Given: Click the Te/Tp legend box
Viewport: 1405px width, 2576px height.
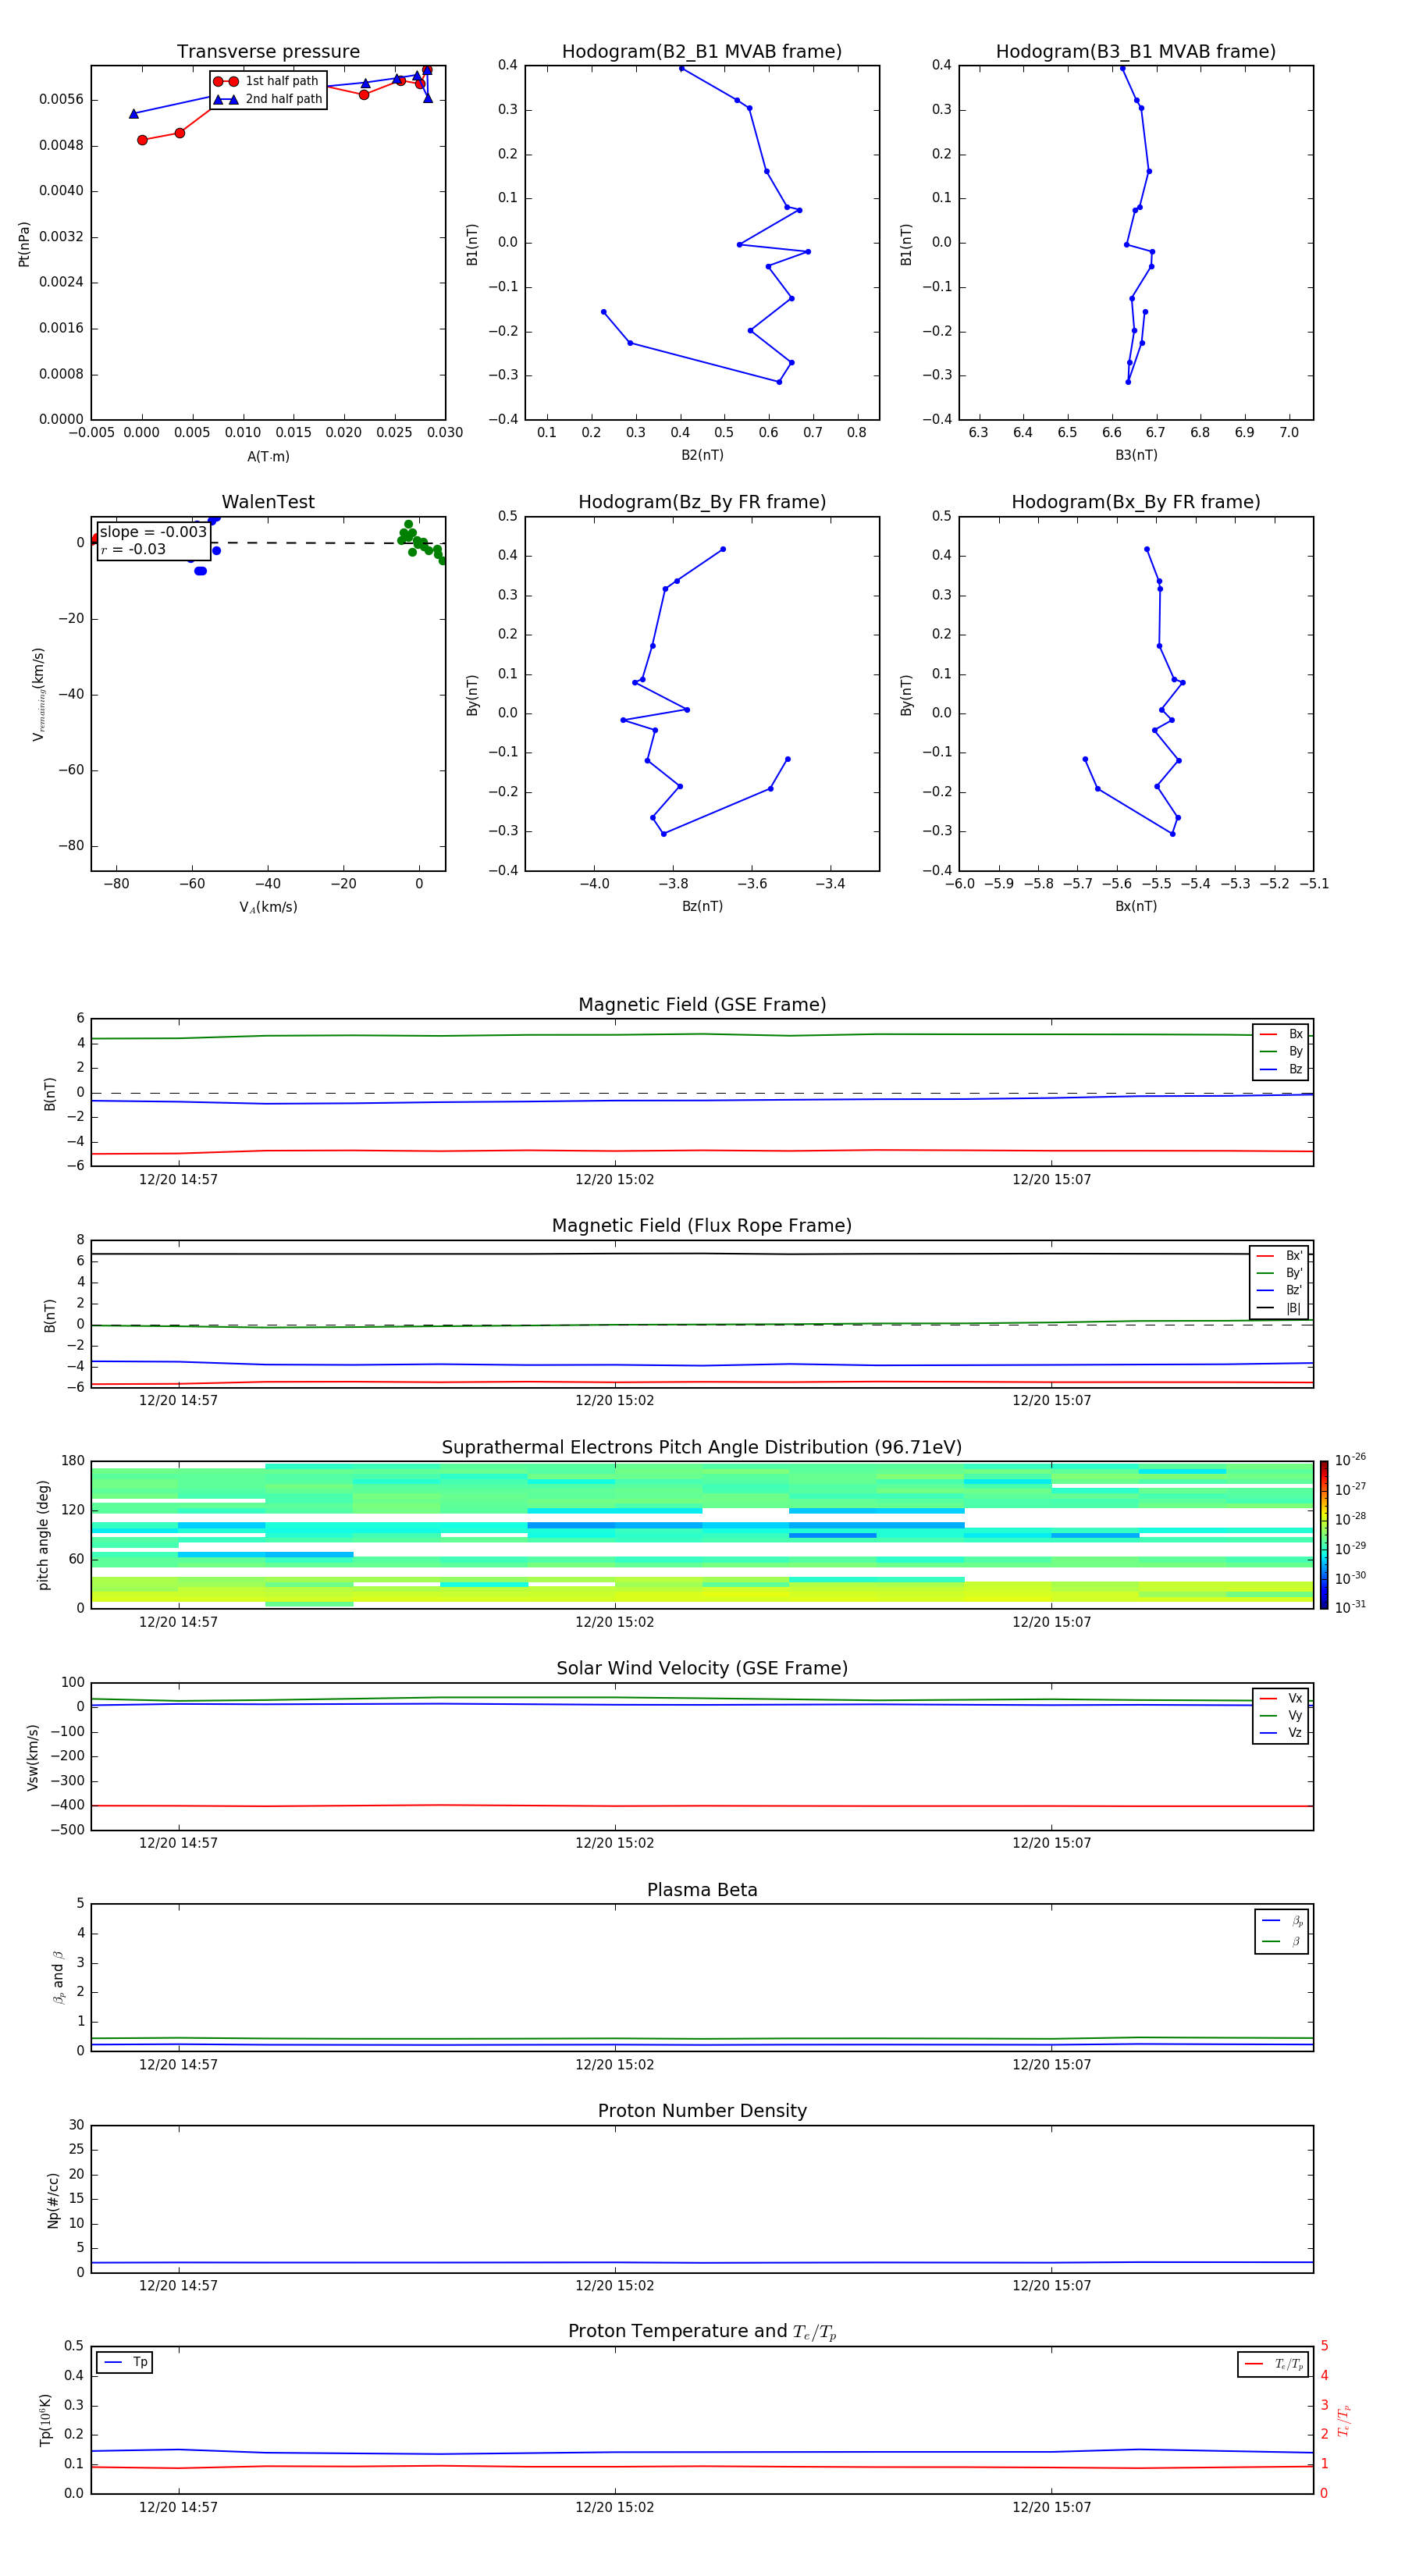Looking at the screenshot, I should pos(1273,2364).
